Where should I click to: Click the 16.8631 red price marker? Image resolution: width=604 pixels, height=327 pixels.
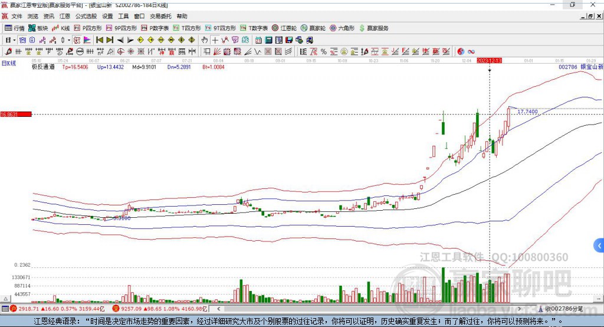tap(16, 114)
